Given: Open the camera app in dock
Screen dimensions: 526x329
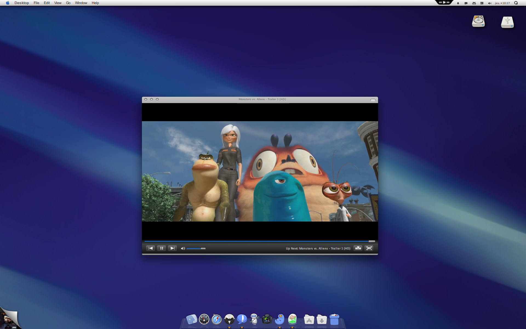Looking at the screenshot, I should tap(267, 319).
